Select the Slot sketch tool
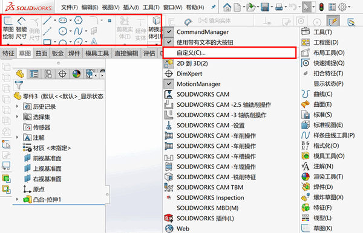 pos(63,21)
